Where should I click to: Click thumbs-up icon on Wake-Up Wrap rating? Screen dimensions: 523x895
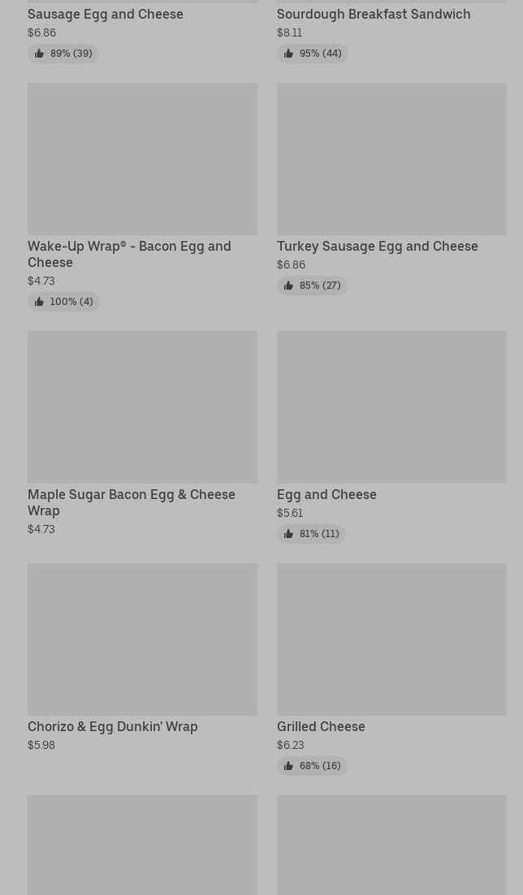click(x=39, y=302)
